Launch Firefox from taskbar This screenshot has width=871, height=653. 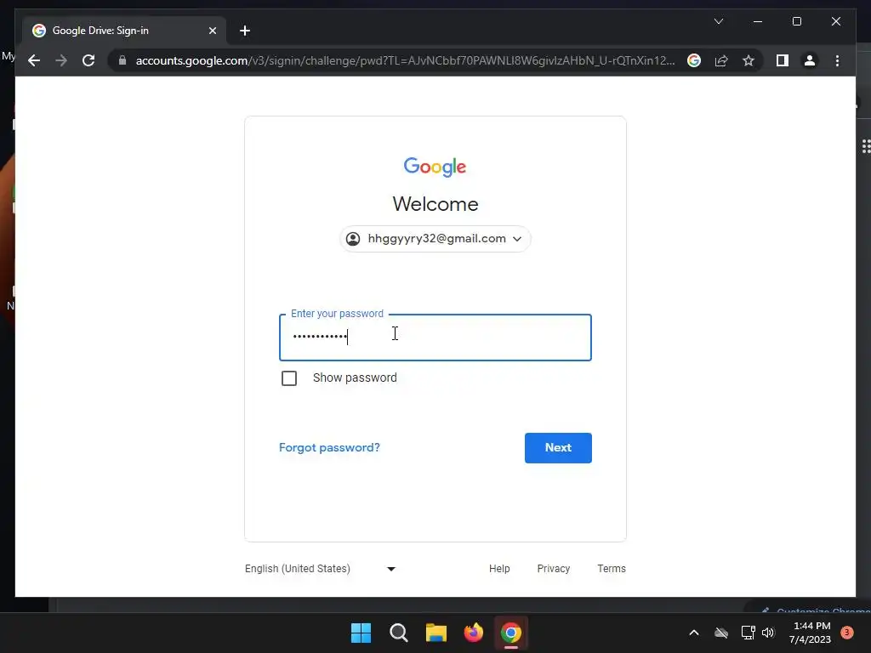[x=473, y=633]
